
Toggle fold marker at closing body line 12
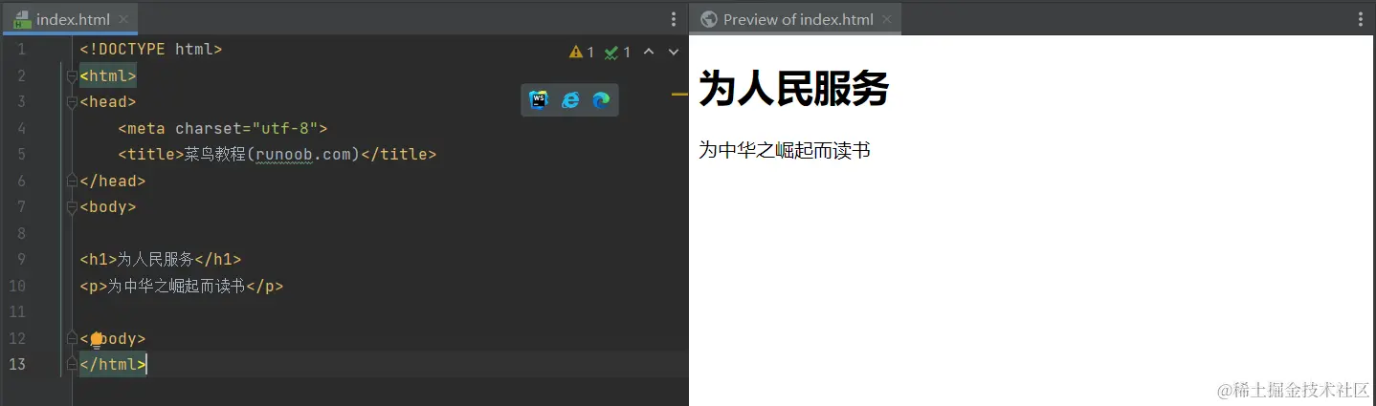pos(72,338)
